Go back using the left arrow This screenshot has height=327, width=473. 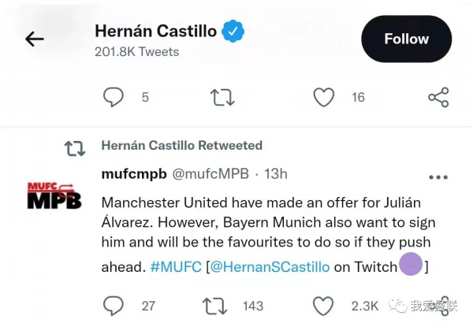click(34, 39)
